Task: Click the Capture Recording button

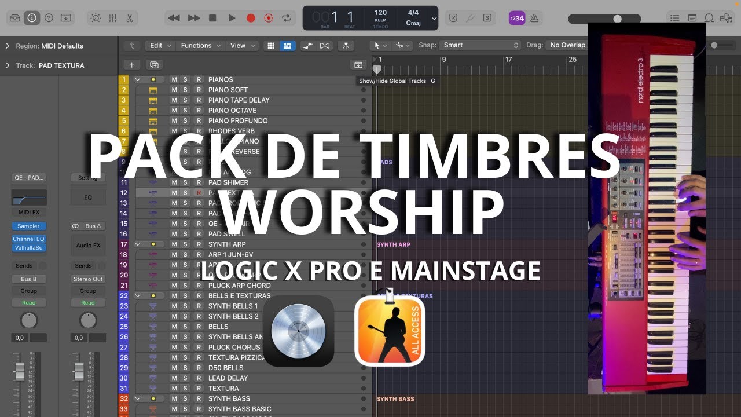Action: click(x=269, y=18)
